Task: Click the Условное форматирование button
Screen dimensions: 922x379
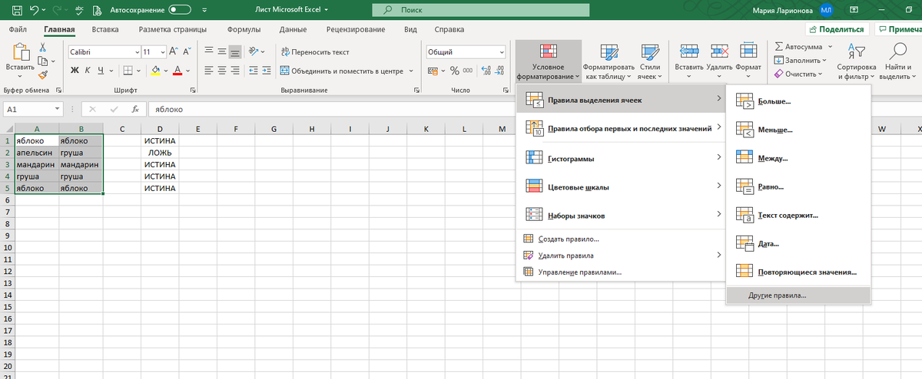Action: tap(548, 61)
